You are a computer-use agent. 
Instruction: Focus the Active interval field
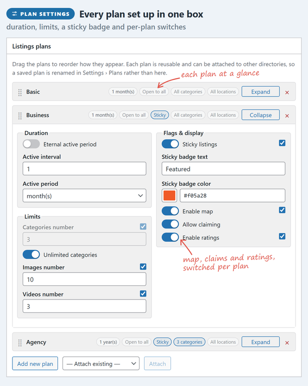point(84,168)
